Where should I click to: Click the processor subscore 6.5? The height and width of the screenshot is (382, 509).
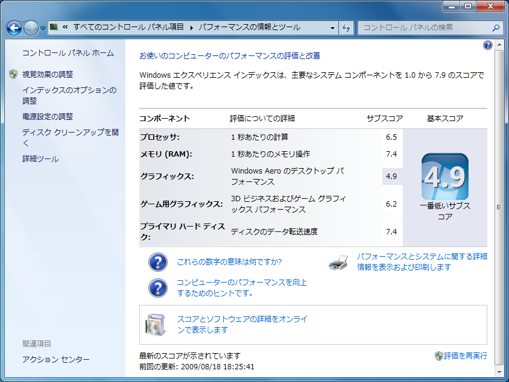coord(391,137)
